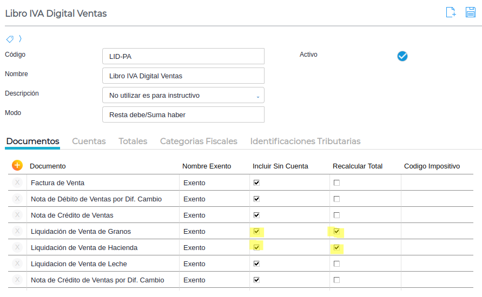Click the save diskette icon
482x297 pixels.
coord(471,12)
